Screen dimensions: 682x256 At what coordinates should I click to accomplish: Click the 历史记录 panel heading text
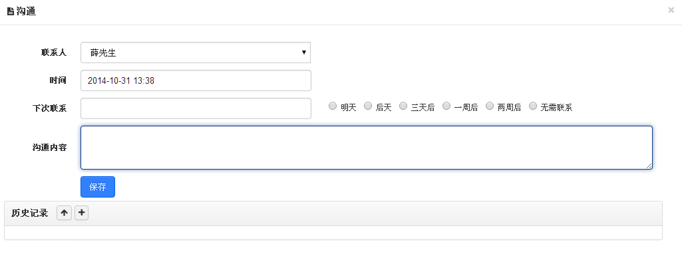pyautogui.click(x=29, y=213)
